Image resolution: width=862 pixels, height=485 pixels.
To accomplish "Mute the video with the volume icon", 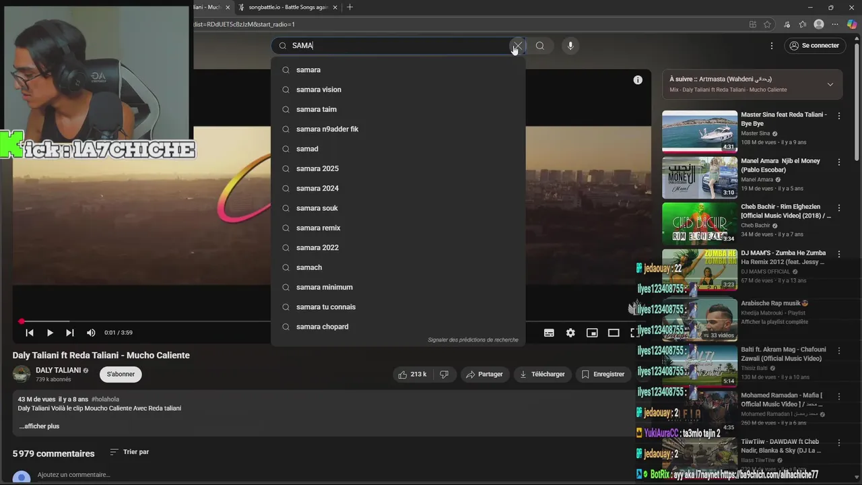I will tap(91, 333).
